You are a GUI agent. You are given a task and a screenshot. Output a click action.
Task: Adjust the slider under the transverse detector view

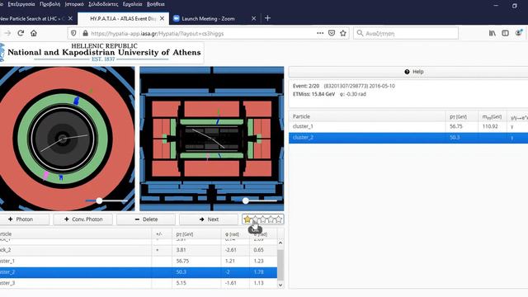(99, 200)
